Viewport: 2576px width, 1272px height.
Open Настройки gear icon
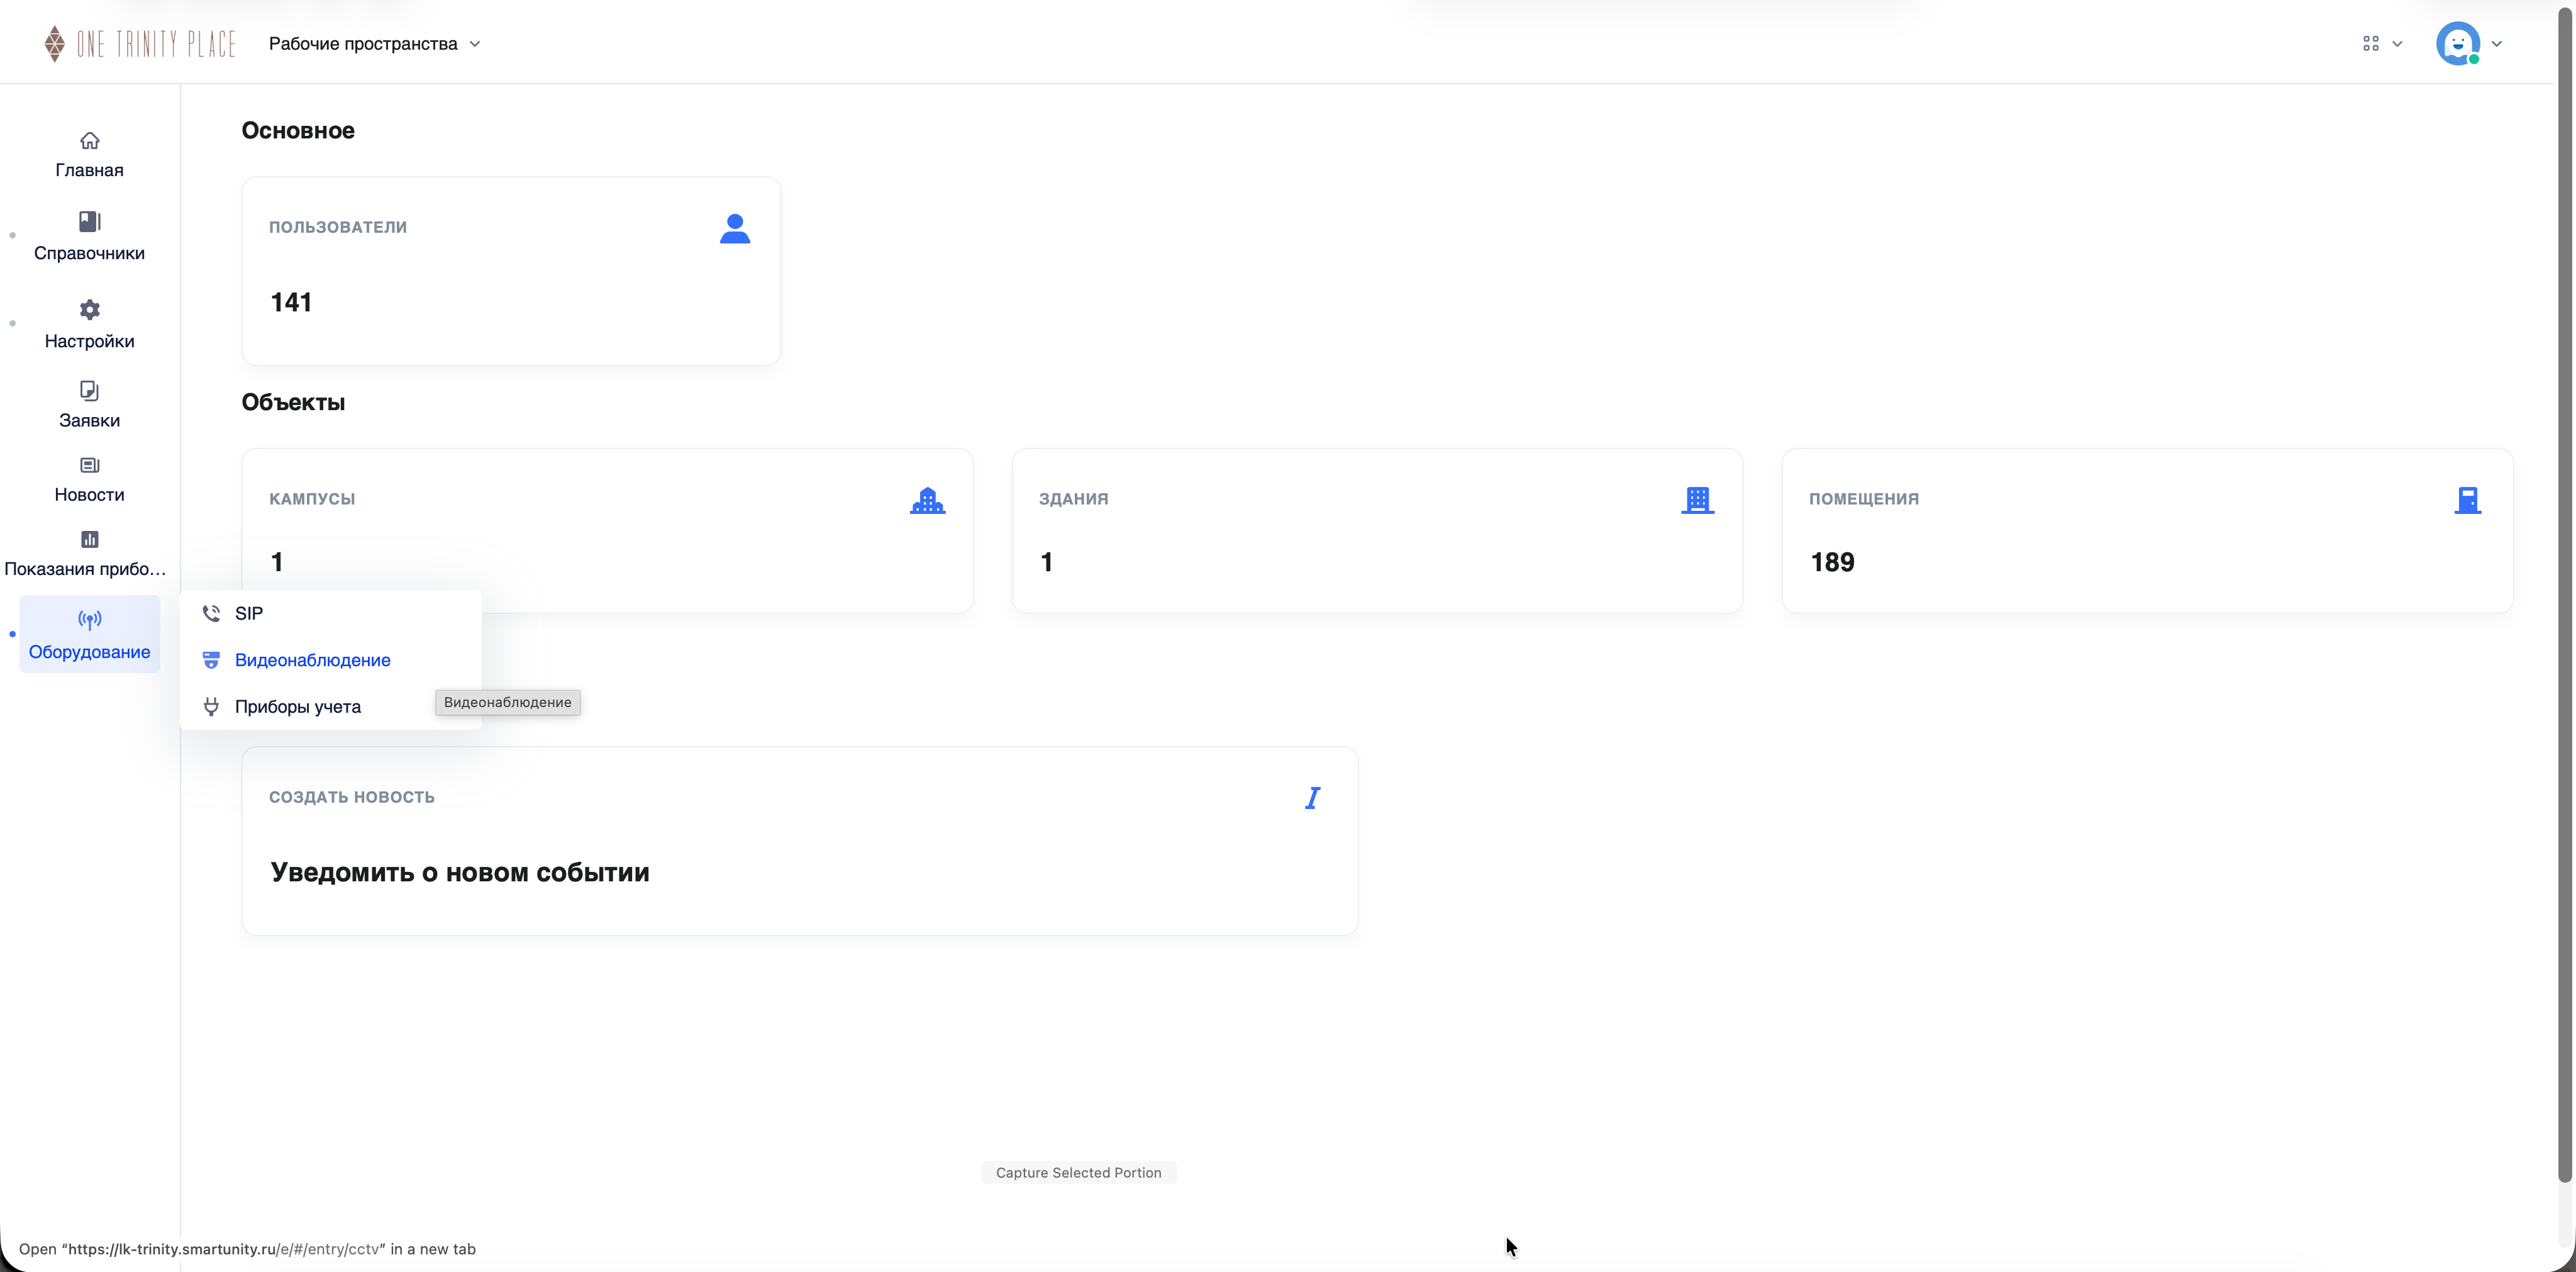[89, 309]
